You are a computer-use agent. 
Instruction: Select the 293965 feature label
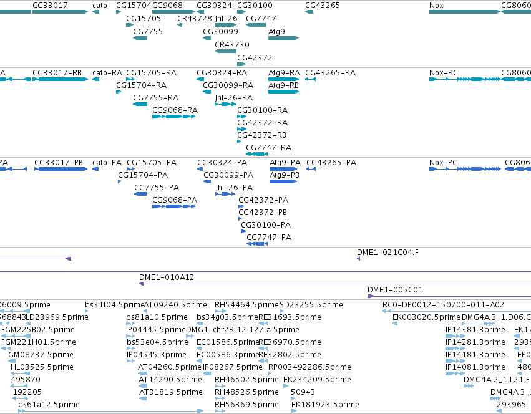(511, 405)
